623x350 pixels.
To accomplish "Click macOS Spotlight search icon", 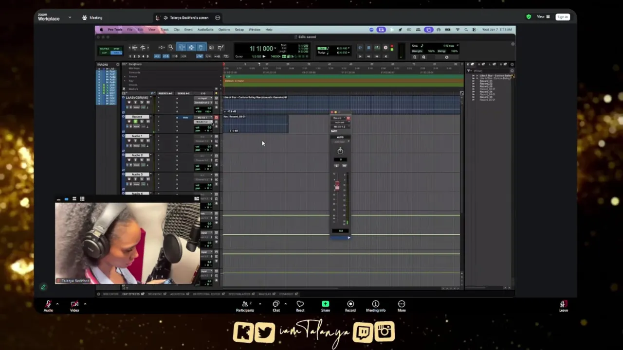I will [466, 30].
